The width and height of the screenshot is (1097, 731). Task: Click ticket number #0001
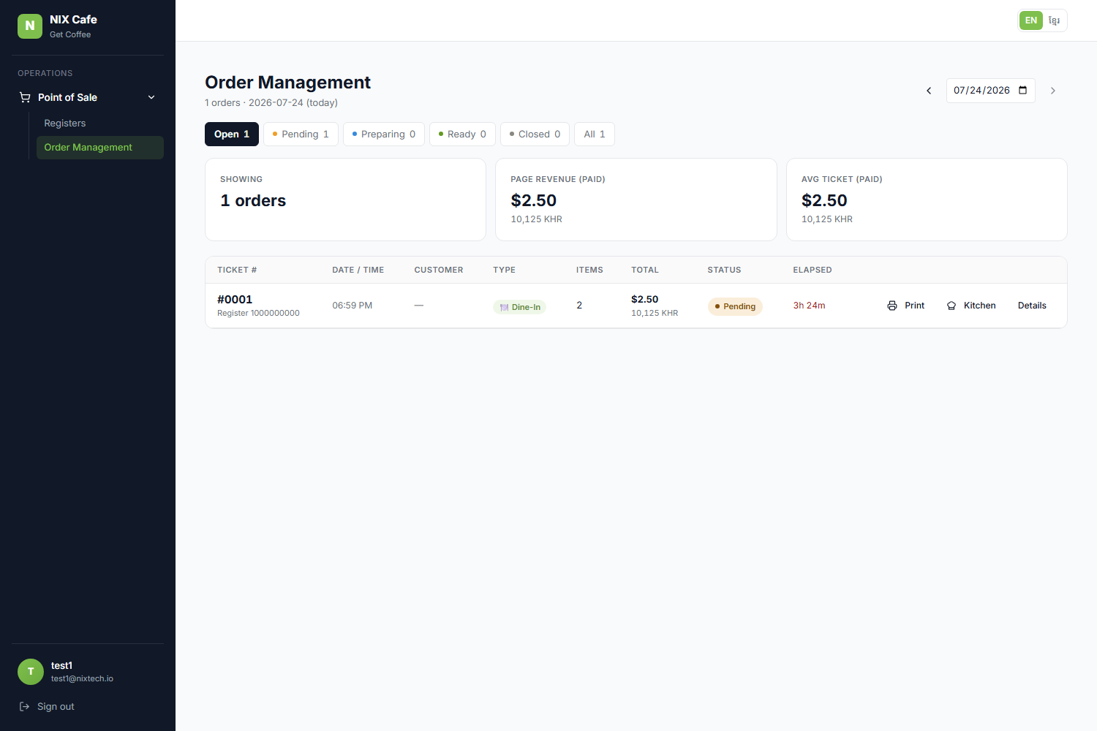[235, 300]
